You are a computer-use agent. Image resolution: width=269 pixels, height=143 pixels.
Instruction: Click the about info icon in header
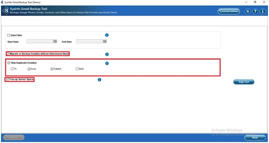click(263, 11)
